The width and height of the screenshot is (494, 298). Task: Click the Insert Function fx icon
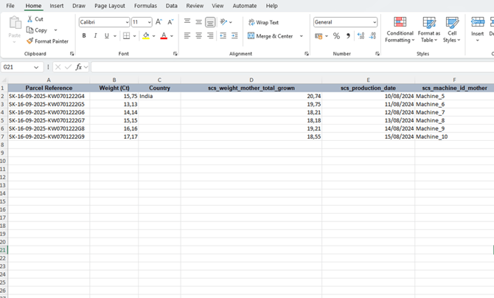click(79, 67)
